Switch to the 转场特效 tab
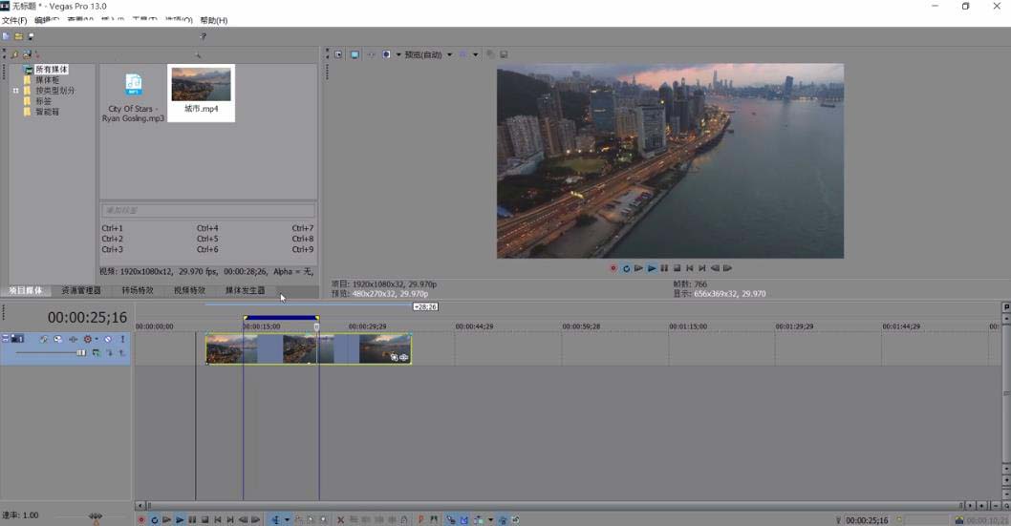This screenshot has width=1011, height=526. [137, 290]
